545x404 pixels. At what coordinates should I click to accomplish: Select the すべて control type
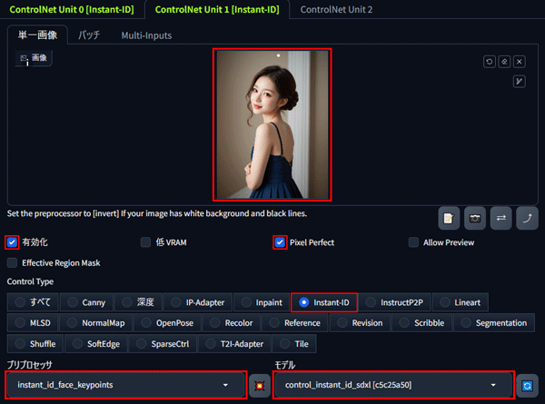(x=33, y=302)
